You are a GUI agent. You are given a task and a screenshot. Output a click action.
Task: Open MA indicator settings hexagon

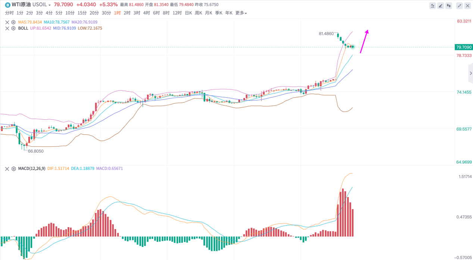point(13,22)
